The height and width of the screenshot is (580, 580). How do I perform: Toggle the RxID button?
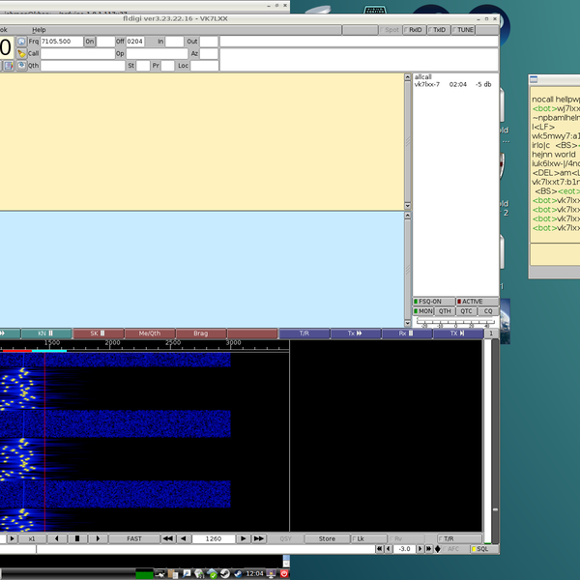tap(414, 30)
